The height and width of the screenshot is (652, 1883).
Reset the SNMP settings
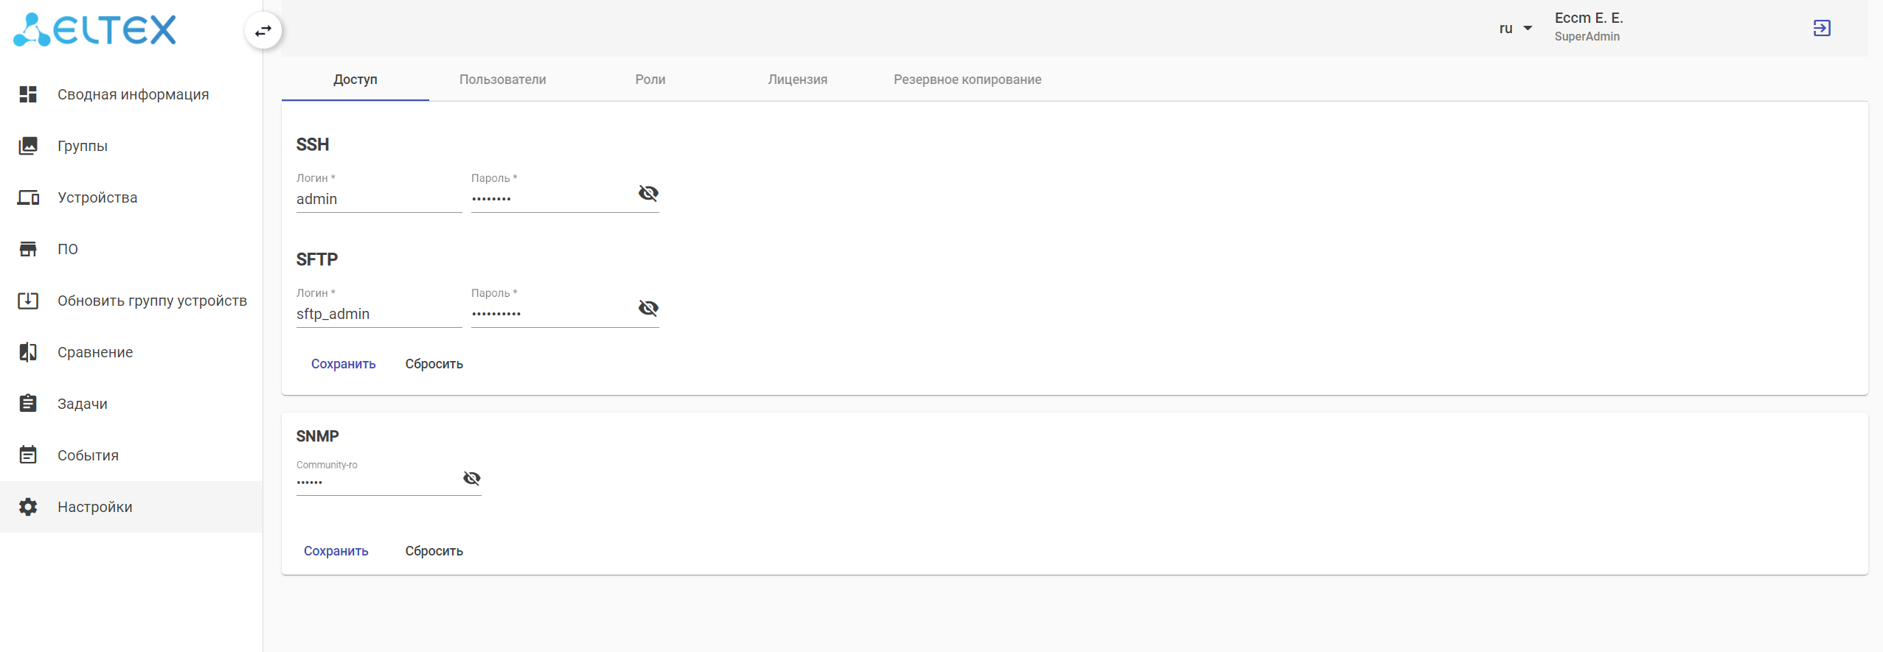pos(434,551)
